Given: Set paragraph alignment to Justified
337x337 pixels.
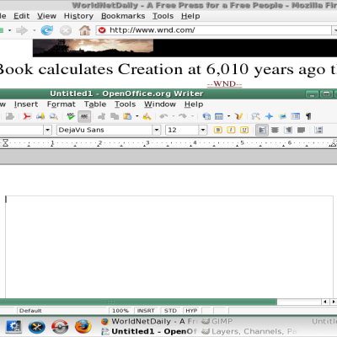Looking at the screenshot, I should point(302,130).
